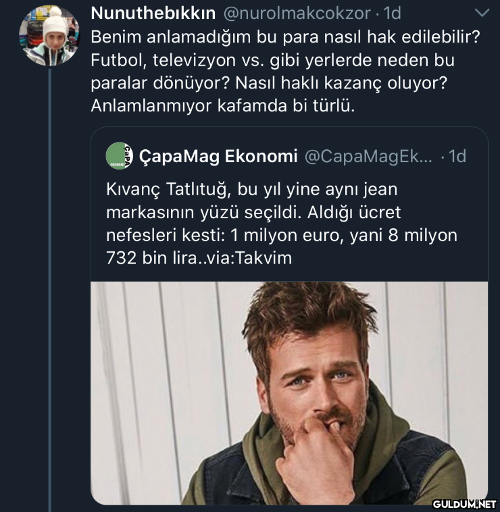Open the quoted tweet's photo
The width and height of the screenshot is (500, 512).
click(289, 392)
